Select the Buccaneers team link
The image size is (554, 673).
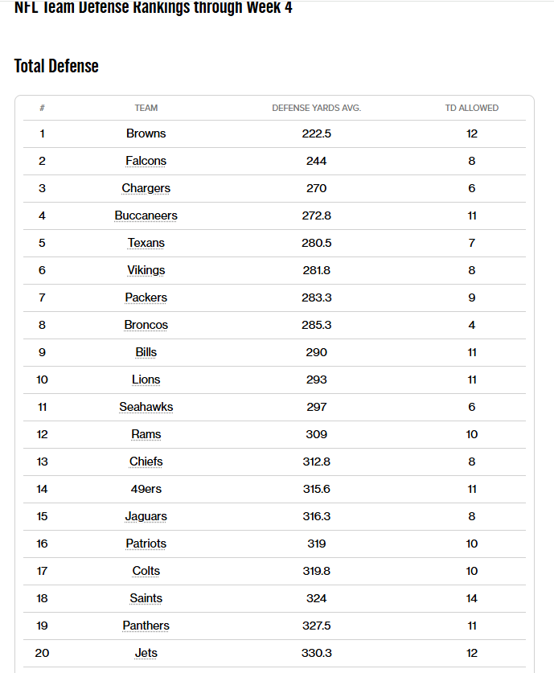pyautogui.click(x=146, y=215)
